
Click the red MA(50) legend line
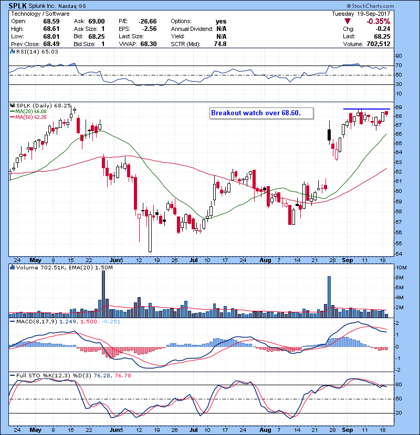(12, 117)
